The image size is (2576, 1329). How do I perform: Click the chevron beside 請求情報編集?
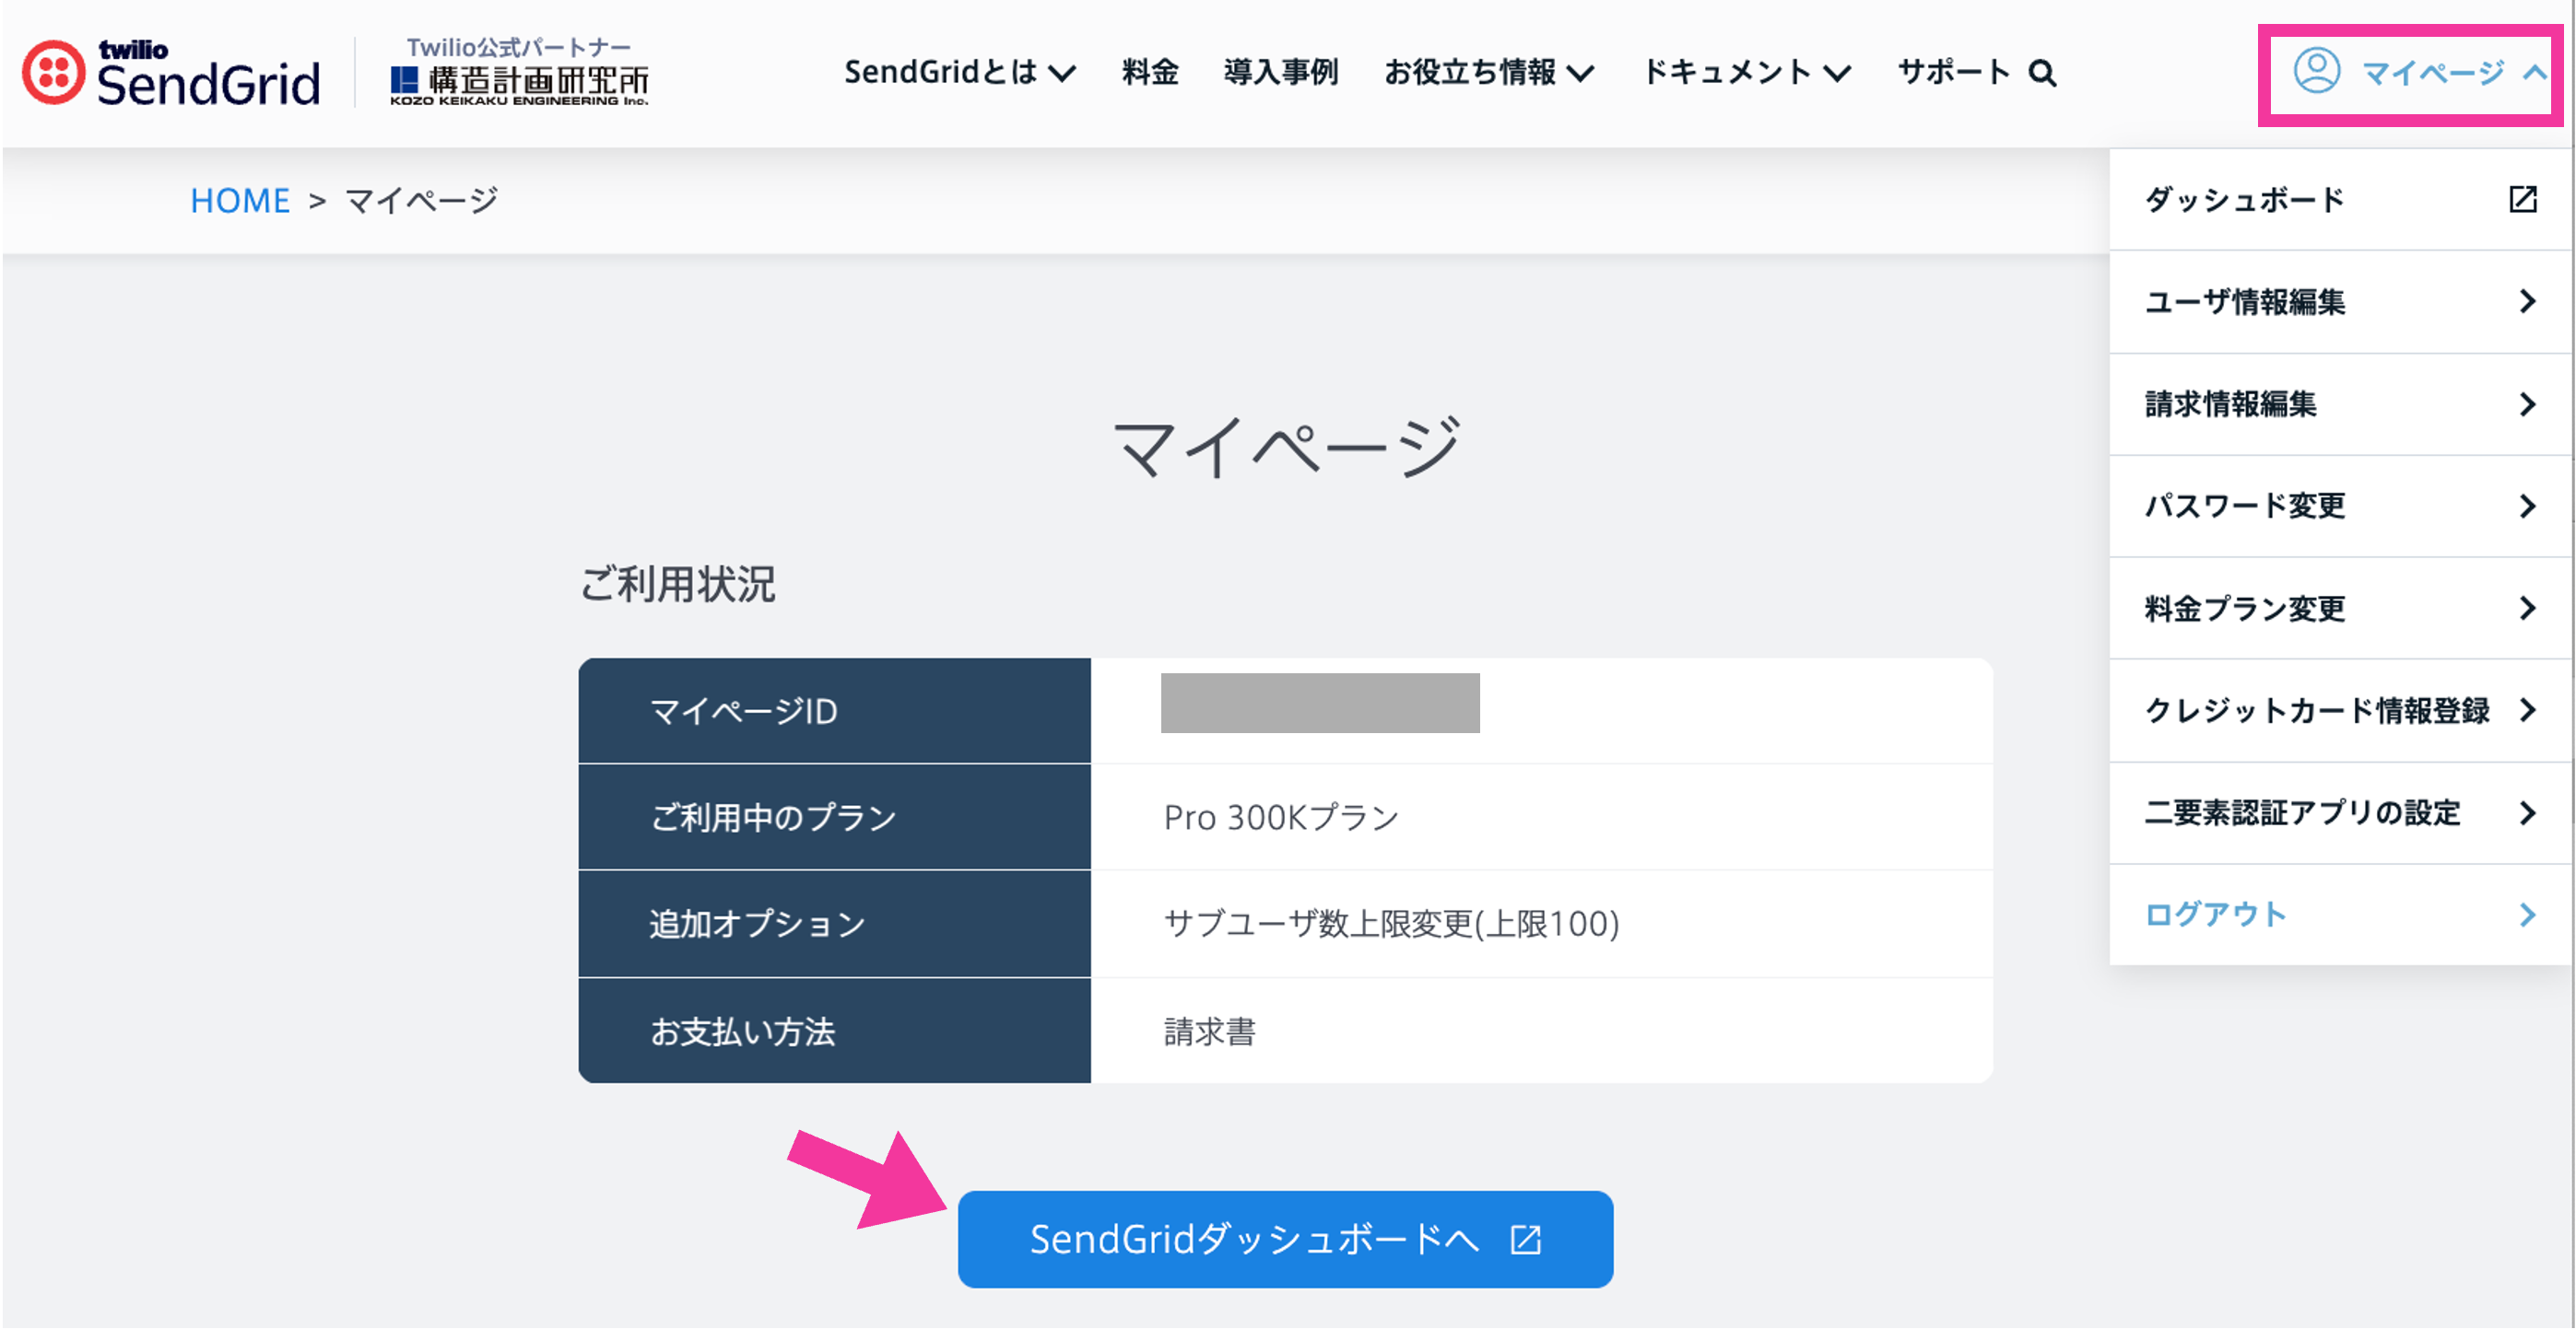[x=2528, y=403]
